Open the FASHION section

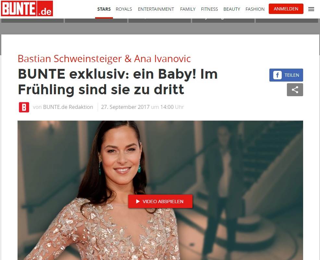point(255,9)
